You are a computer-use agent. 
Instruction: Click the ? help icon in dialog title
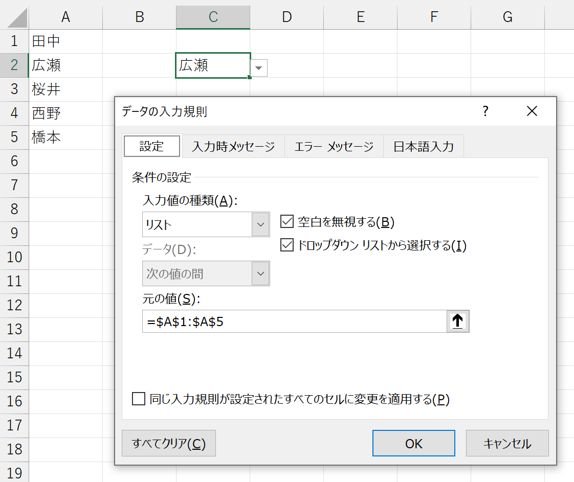485,111
